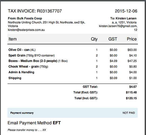Viewport: 146px width, 135px height.
Task: Click the Admin & Handling row
Action: tap(72, 72)
